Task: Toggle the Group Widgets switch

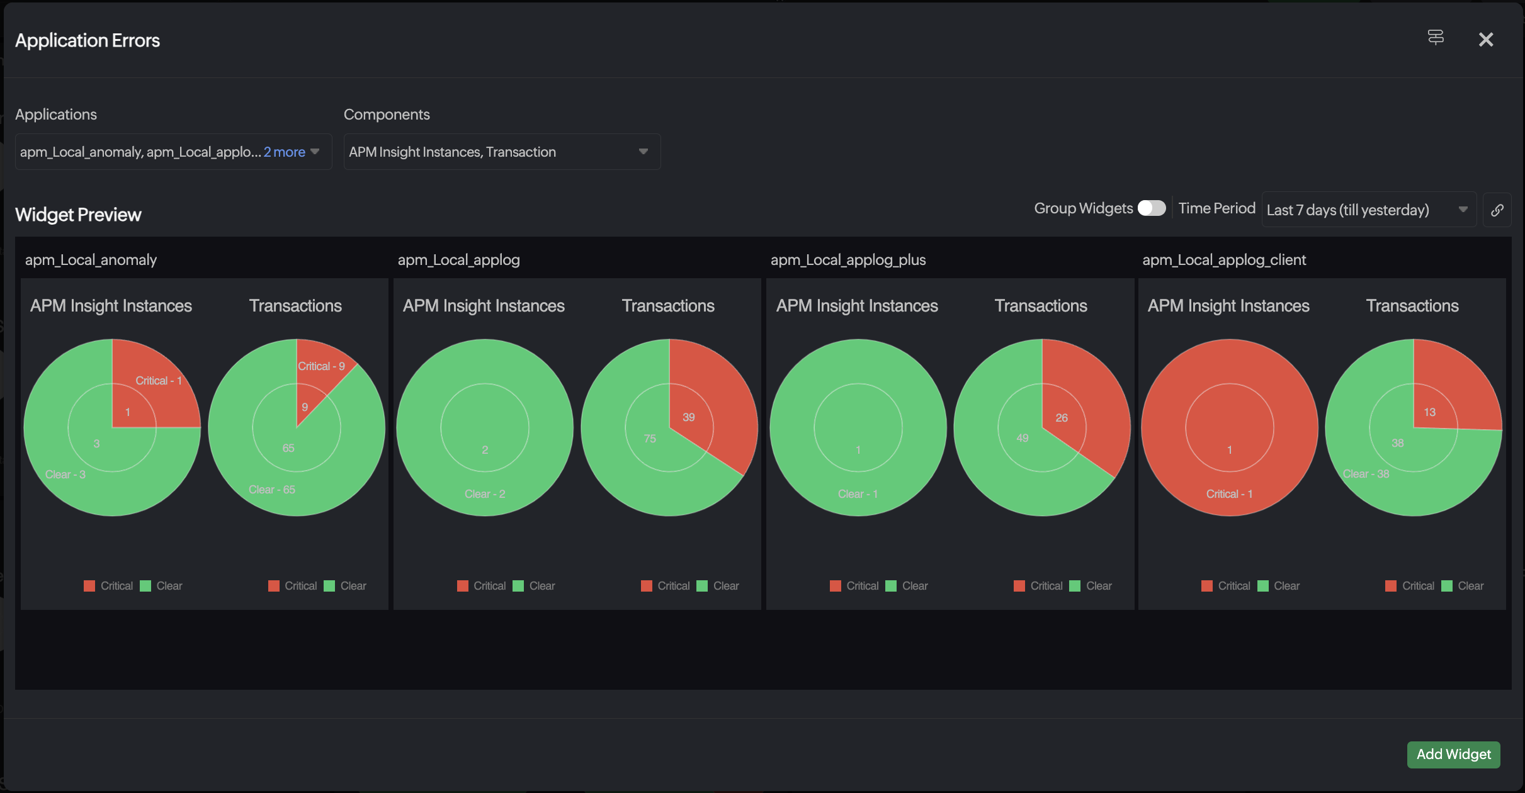Action: [1152, 208]
